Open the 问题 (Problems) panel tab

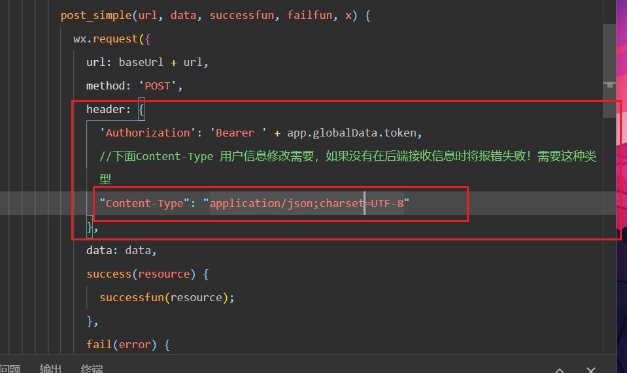tap(10, 368)
